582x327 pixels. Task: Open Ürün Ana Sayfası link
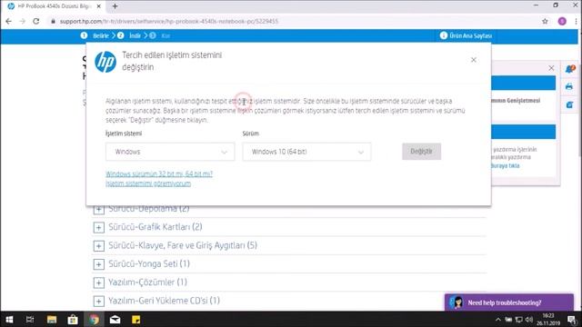coord(470,36)
